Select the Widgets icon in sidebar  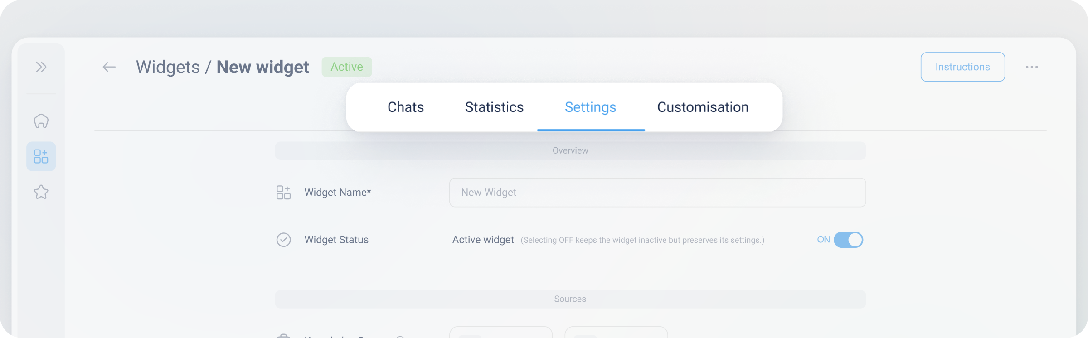[x=41, y=156]
